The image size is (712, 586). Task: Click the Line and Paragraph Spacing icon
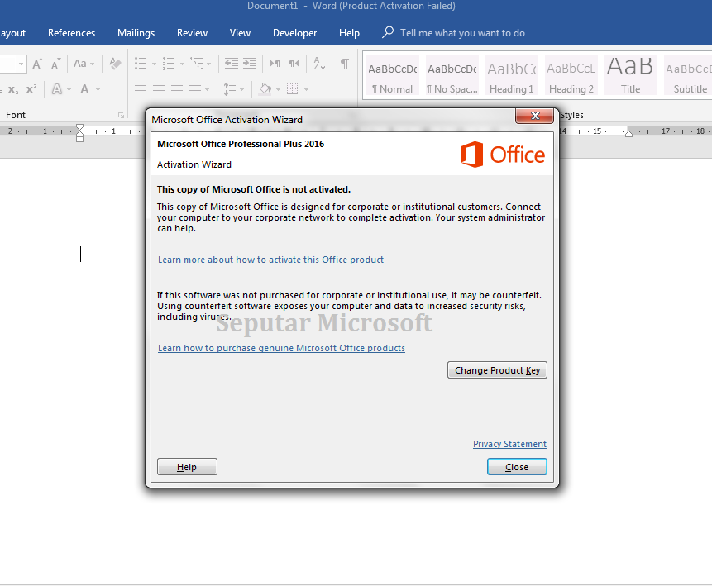pyautogui.click(x=230, y=89)
